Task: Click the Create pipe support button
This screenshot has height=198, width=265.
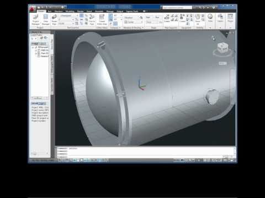Action: click(x=167, y=18)
